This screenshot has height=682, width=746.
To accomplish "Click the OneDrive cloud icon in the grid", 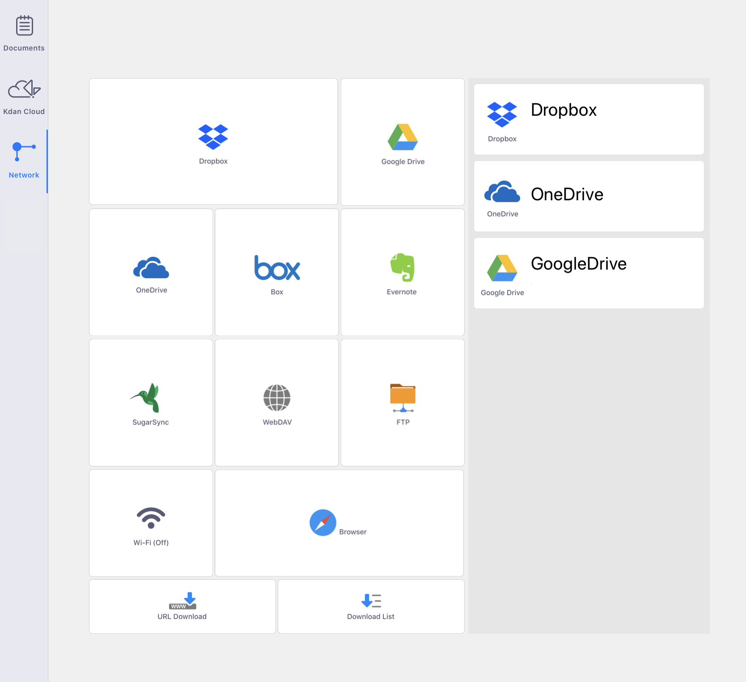I will pyautogui.click(x=151, y=267).
